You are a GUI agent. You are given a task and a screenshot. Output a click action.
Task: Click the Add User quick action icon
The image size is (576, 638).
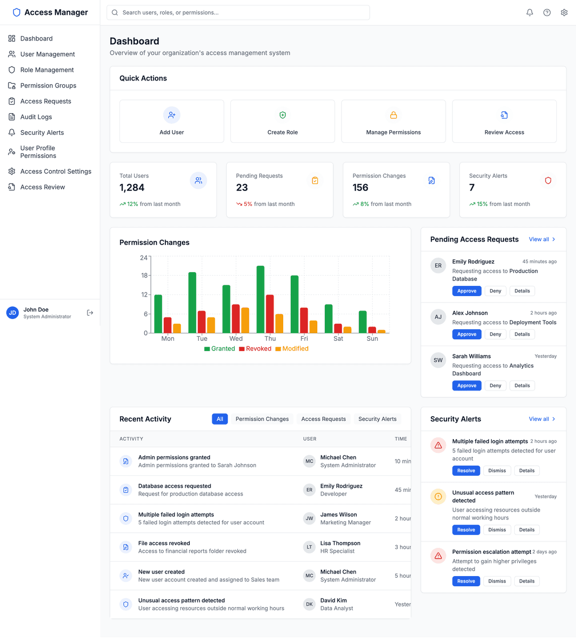click(x=171, y=115)
